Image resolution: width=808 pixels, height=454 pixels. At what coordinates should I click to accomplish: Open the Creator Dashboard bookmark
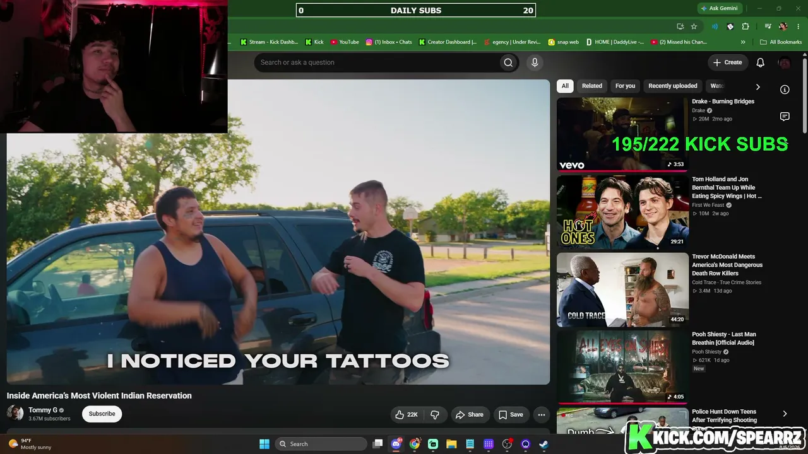point(448,42)
